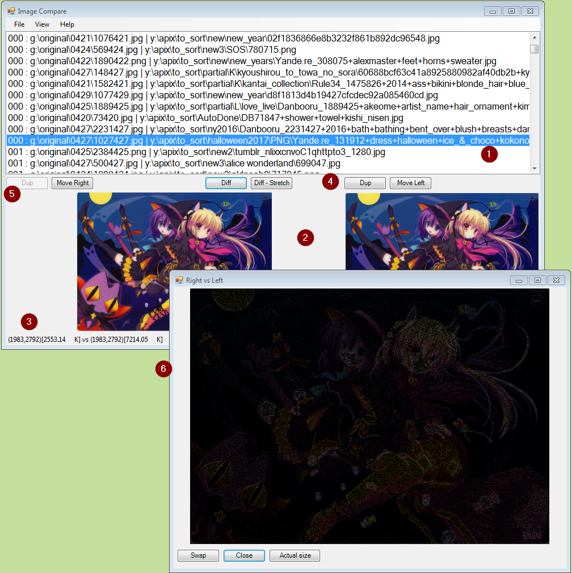Click the Actual size button

tap(295, 555)
